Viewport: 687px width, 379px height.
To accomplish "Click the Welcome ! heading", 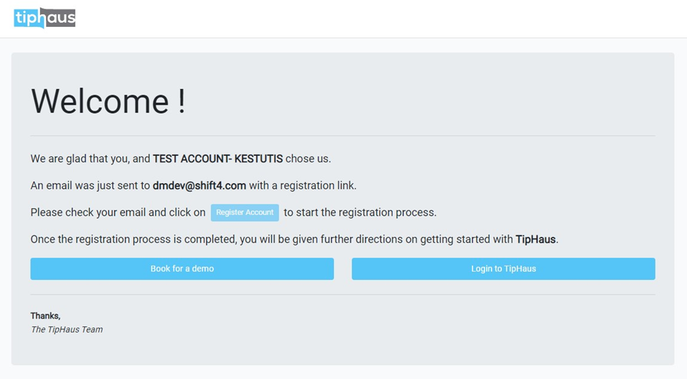I will 108,101.
